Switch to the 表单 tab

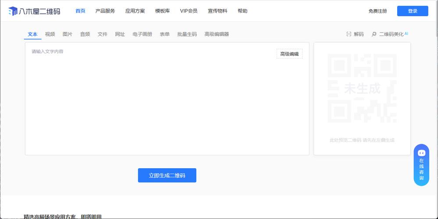[165, 34]
